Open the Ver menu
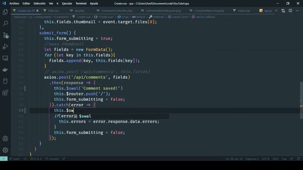 click(51, 3)
